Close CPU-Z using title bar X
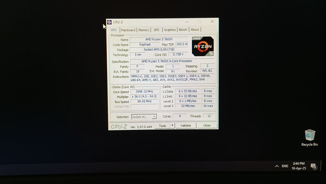Screen dimensions: 326x184 pyautogui.click(x=212, y=22)
